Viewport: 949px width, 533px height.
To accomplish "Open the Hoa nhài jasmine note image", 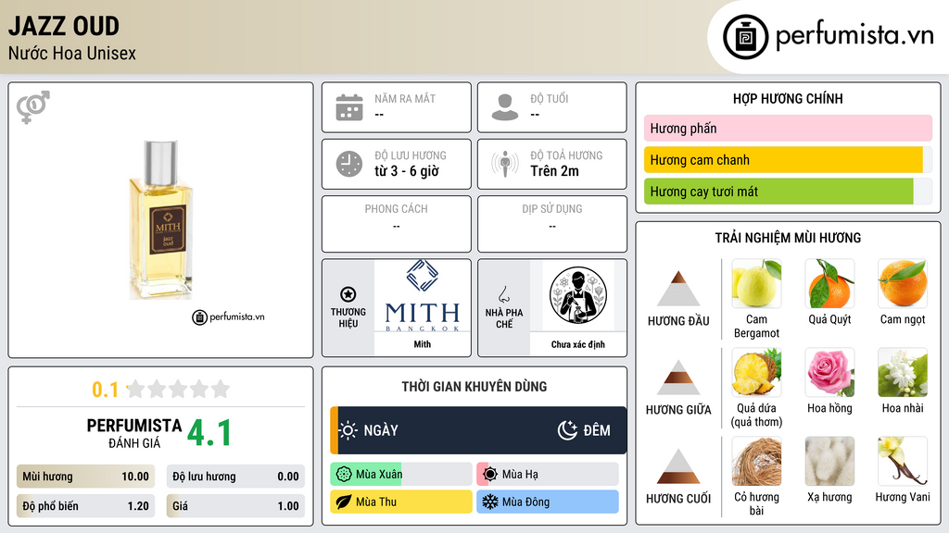I will point(903,372).
